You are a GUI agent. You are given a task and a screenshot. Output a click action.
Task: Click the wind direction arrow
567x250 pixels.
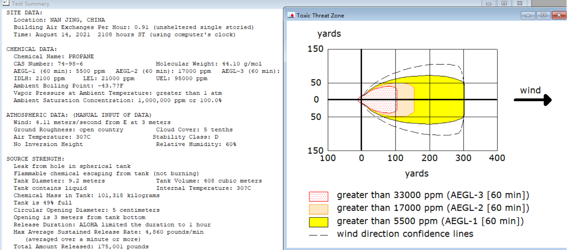533,100
